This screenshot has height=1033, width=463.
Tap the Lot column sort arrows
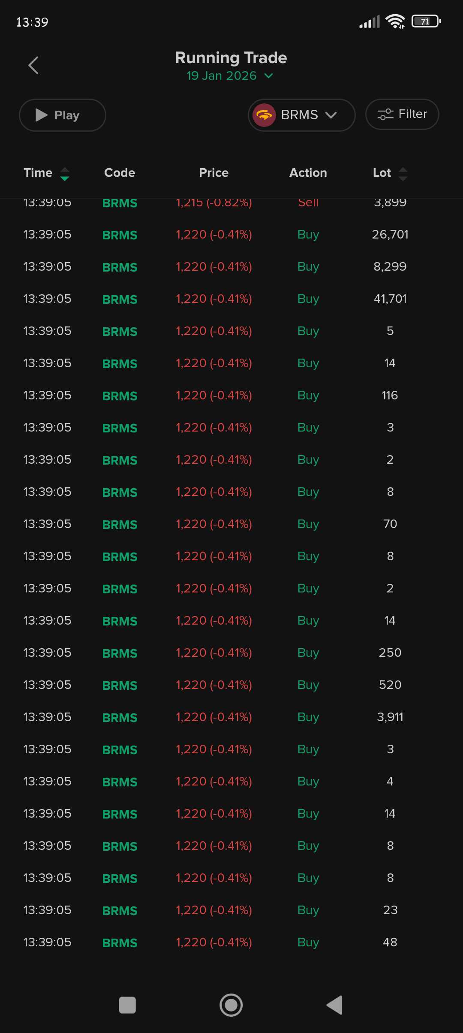[x=403, y=174]
